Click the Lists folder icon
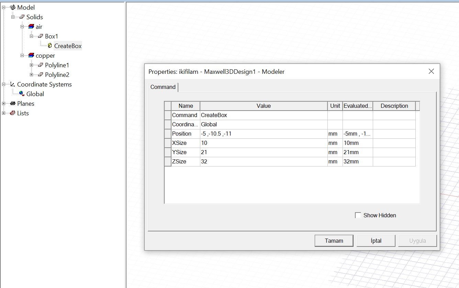The width and height of the screenshot is (459, 288). (13, 113)
